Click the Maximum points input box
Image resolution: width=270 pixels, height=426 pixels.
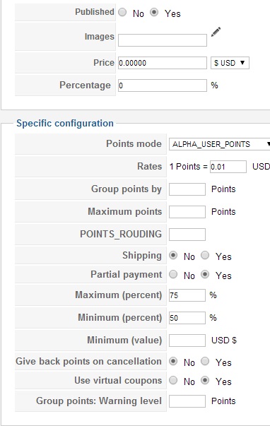(x=187, y=212)
